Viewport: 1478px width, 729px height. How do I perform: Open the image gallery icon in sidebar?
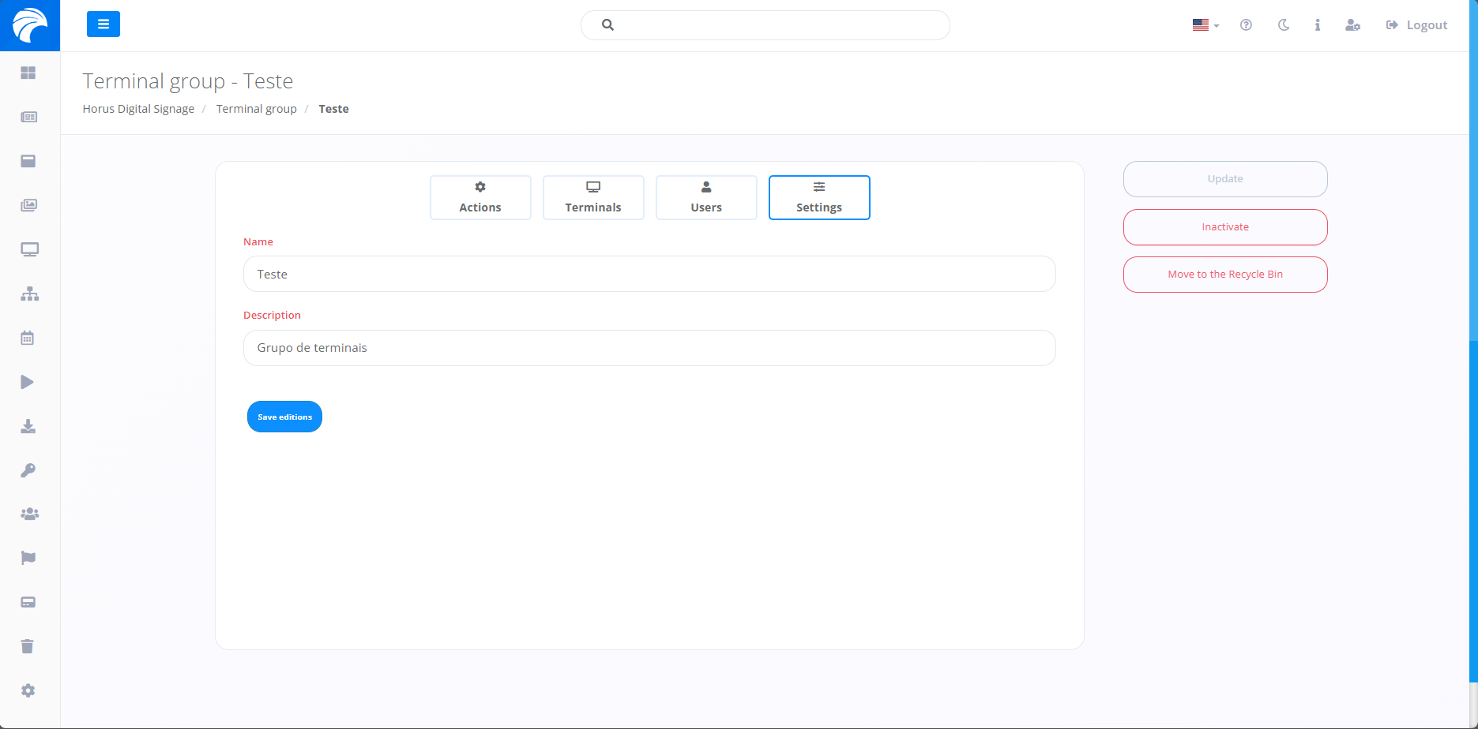click(x=28, y=205)
